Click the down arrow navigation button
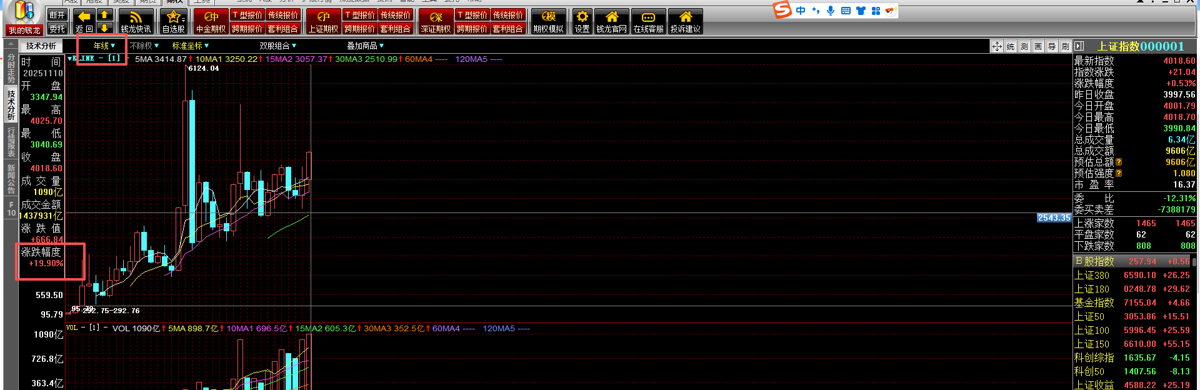The width and height of the screenshot is (1200, 390). point(105,27)
